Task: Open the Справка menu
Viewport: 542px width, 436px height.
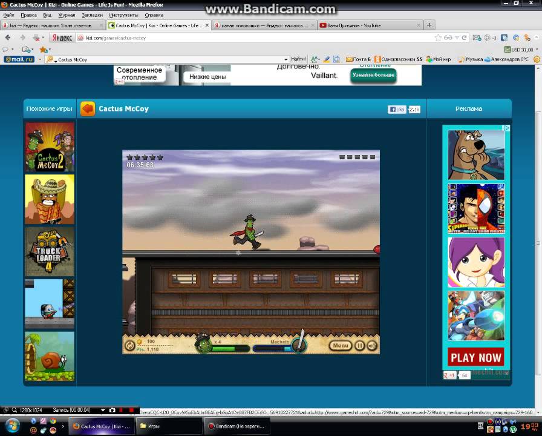Action: tap(154, 15)
